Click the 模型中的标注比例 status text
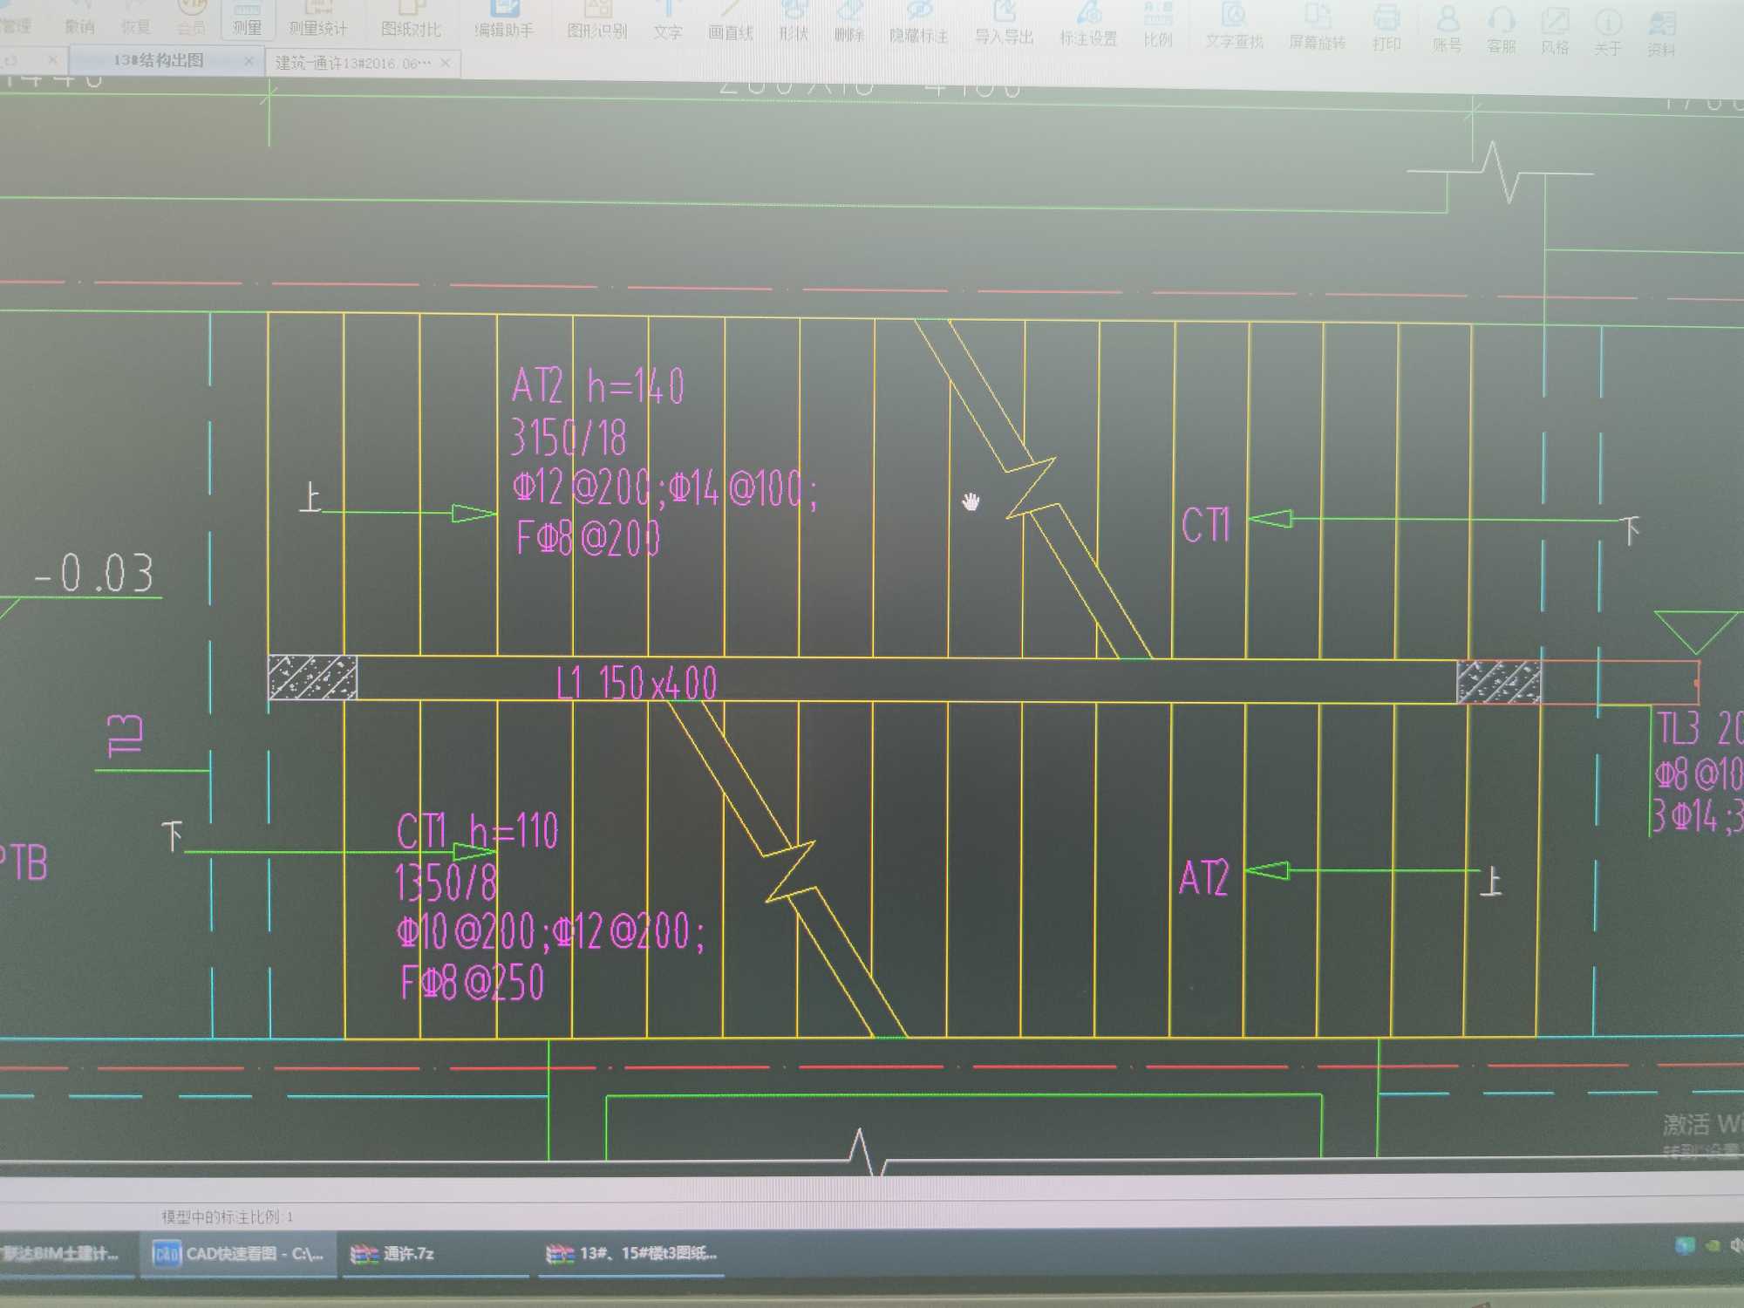Screen dimensions: 1744x1308 [x=228, y=1216]
